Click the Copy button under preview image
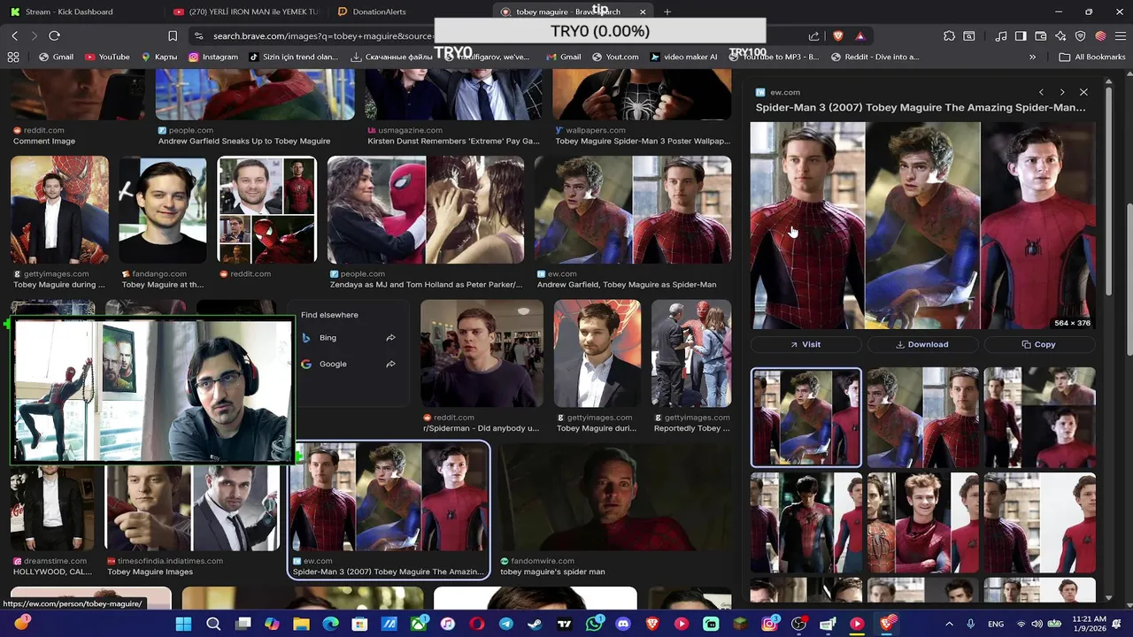The width and height of the screenshot is (1133, 637). (1039, 344)
